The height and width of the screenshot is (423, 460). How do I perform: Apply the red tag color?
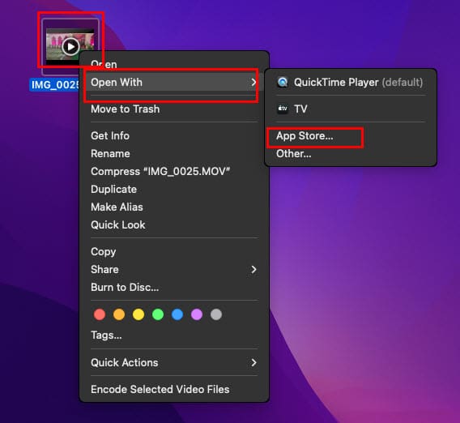tap(100, 314)
